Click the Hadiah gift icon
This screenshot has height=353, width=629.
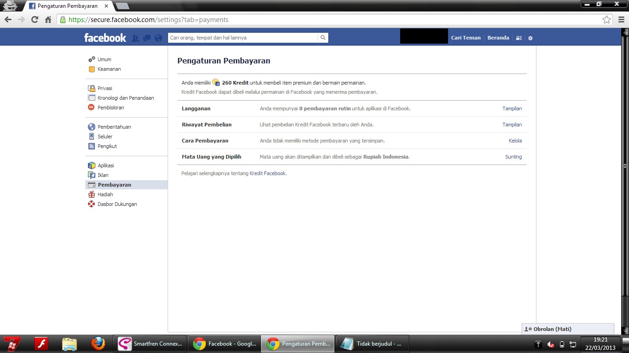92,194
